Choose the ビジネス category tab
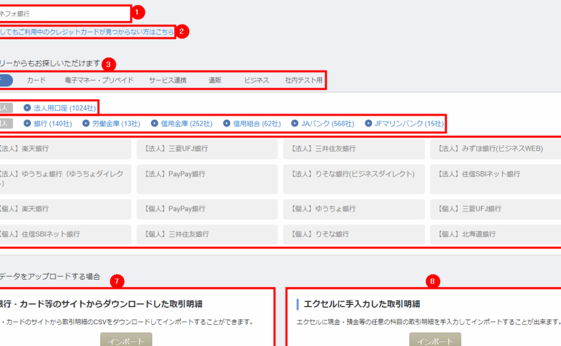The height and width of the screenshot is (346, 561). point(256,80)
